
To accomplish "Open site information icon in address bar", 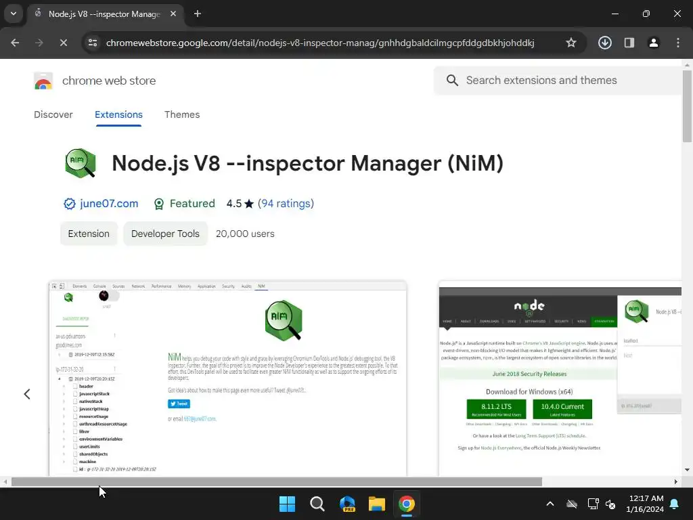I will [x=93, y=43].
